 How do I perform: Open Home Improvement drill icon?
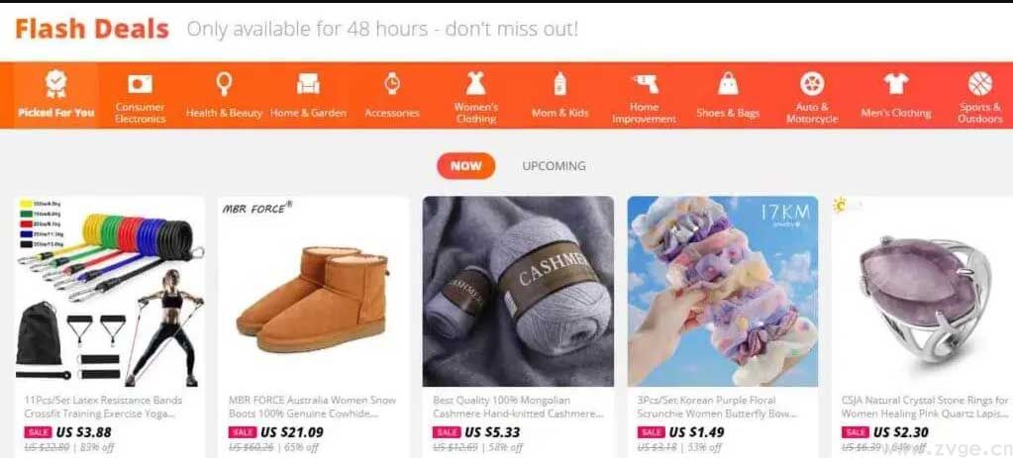click(644, 84)
